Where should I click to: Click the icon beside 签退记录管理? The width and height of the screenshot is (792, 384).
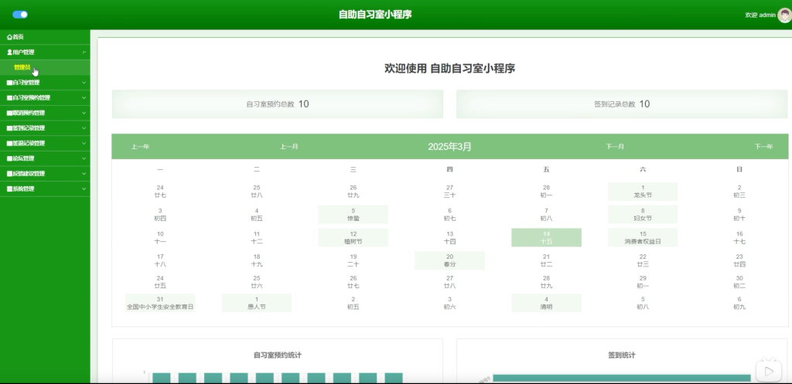pyautogui.click(x=9, y=143)
